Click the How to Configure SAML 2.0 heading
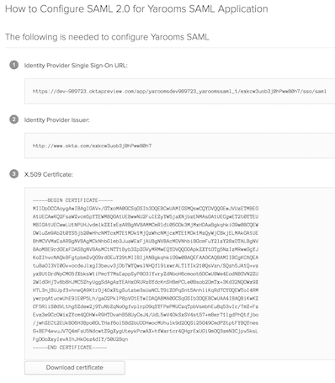This screenshot has width=335, height=383. (x=136, y=9)
